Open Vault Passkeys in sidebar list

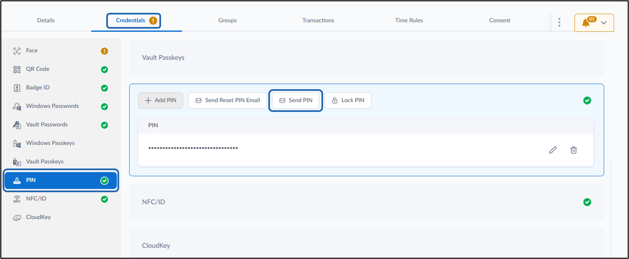click(x=61, y=162)
